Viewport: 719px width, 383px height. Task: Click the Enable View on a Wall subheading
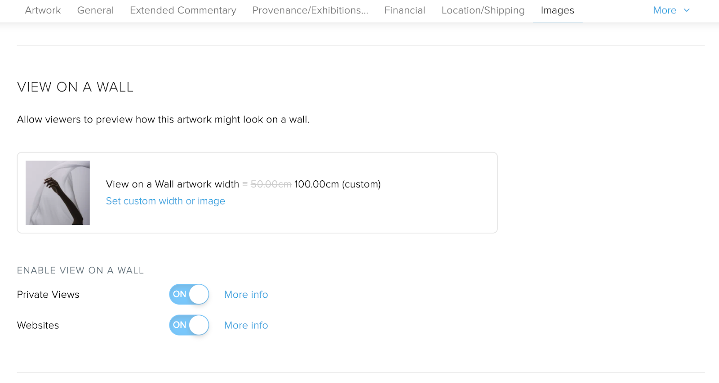pos(80,270)
